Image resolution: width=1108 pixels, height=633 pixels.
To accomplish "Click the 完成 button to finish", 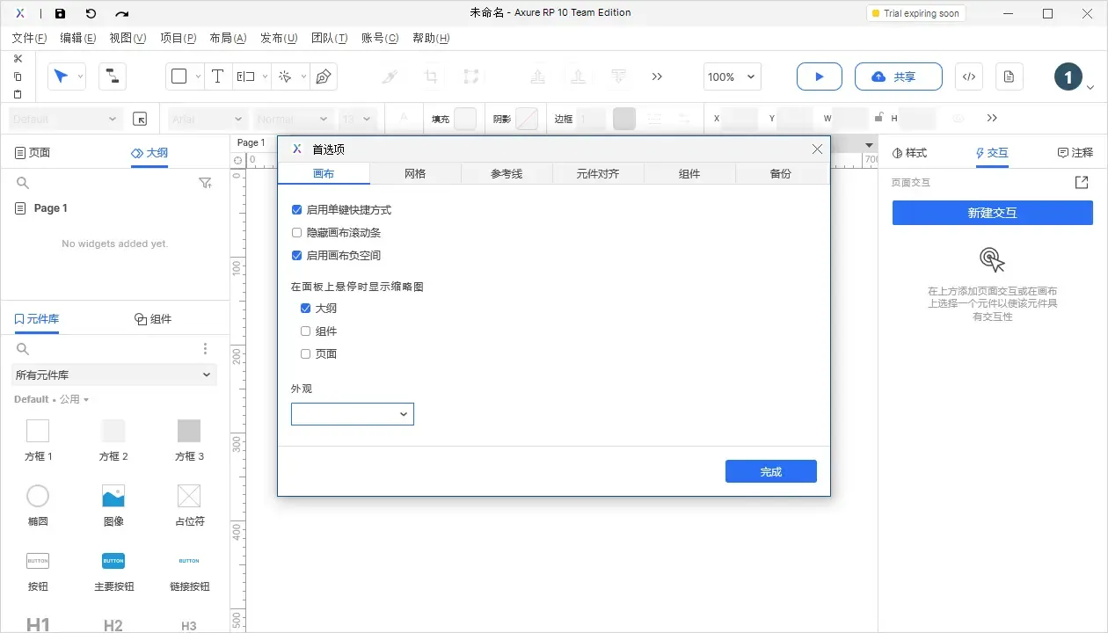I will tap(770, 471).
